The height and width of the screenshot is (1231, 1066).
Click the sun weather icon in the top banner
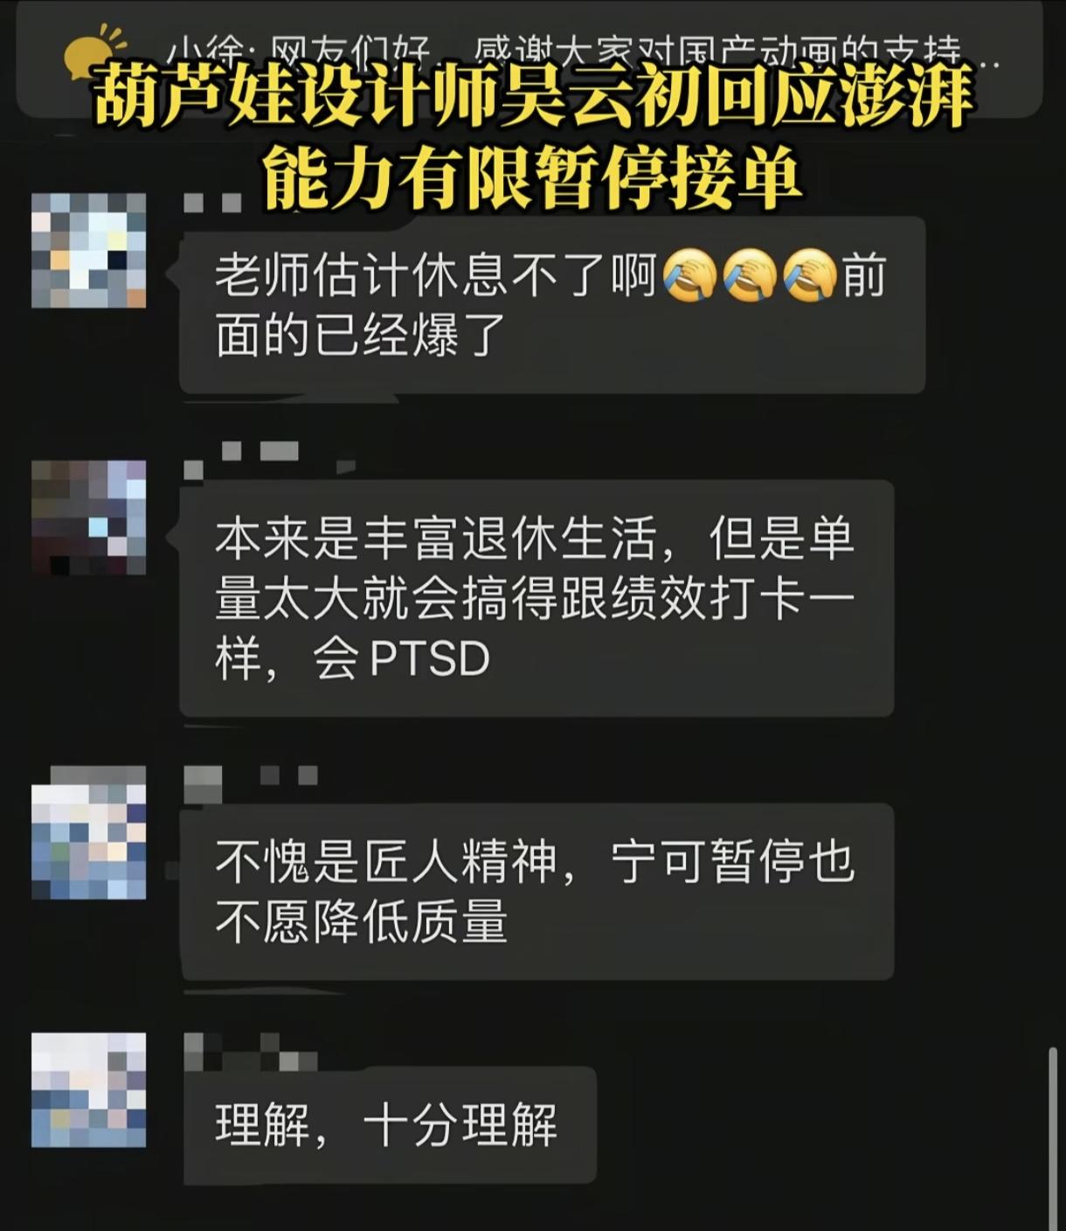[94, 52]
